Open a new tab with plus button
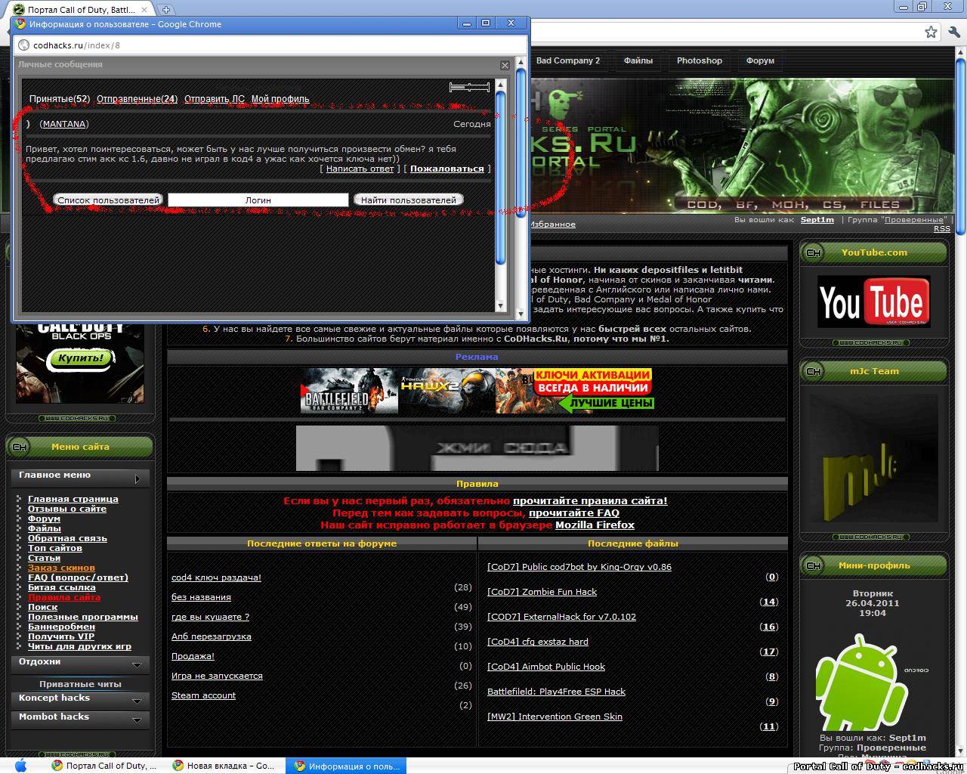Screen dimensions: 967x774 165,10
